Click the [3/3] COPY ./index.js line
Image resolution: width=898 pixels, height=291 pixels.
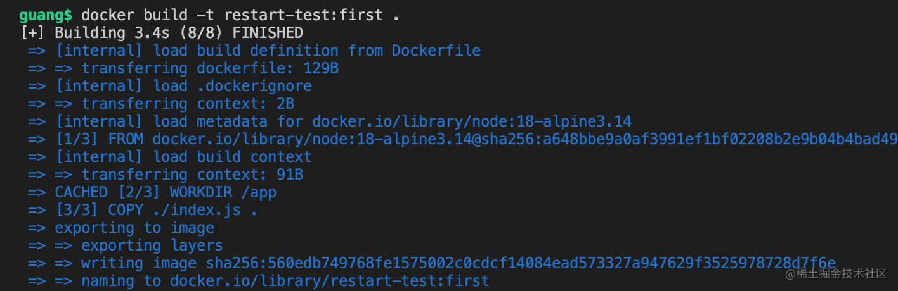tap(155, 210)
